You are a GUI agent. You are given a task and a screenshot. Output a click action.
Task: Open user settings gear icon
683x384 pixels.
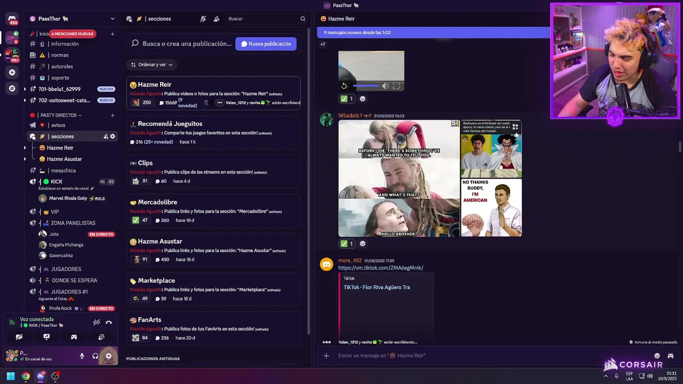point(109,356)
